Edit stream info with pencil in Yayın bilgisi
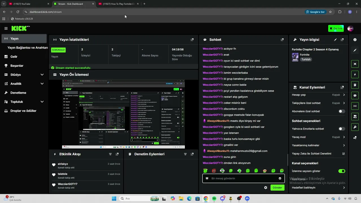 click(335, 40)
